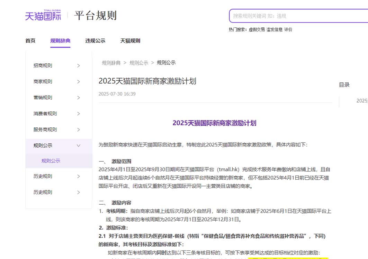
Task: Click the publish date 2025-07-30 16:39
Action: [x=117, y=94]
